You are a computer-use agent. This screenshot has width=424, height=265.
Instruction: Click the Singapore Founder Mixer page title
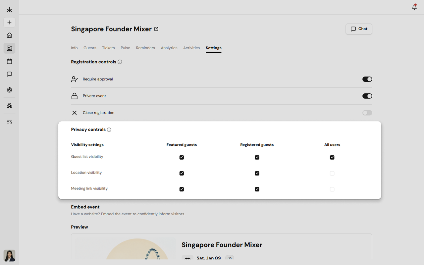pyautogui.click(x=111, y=29)
